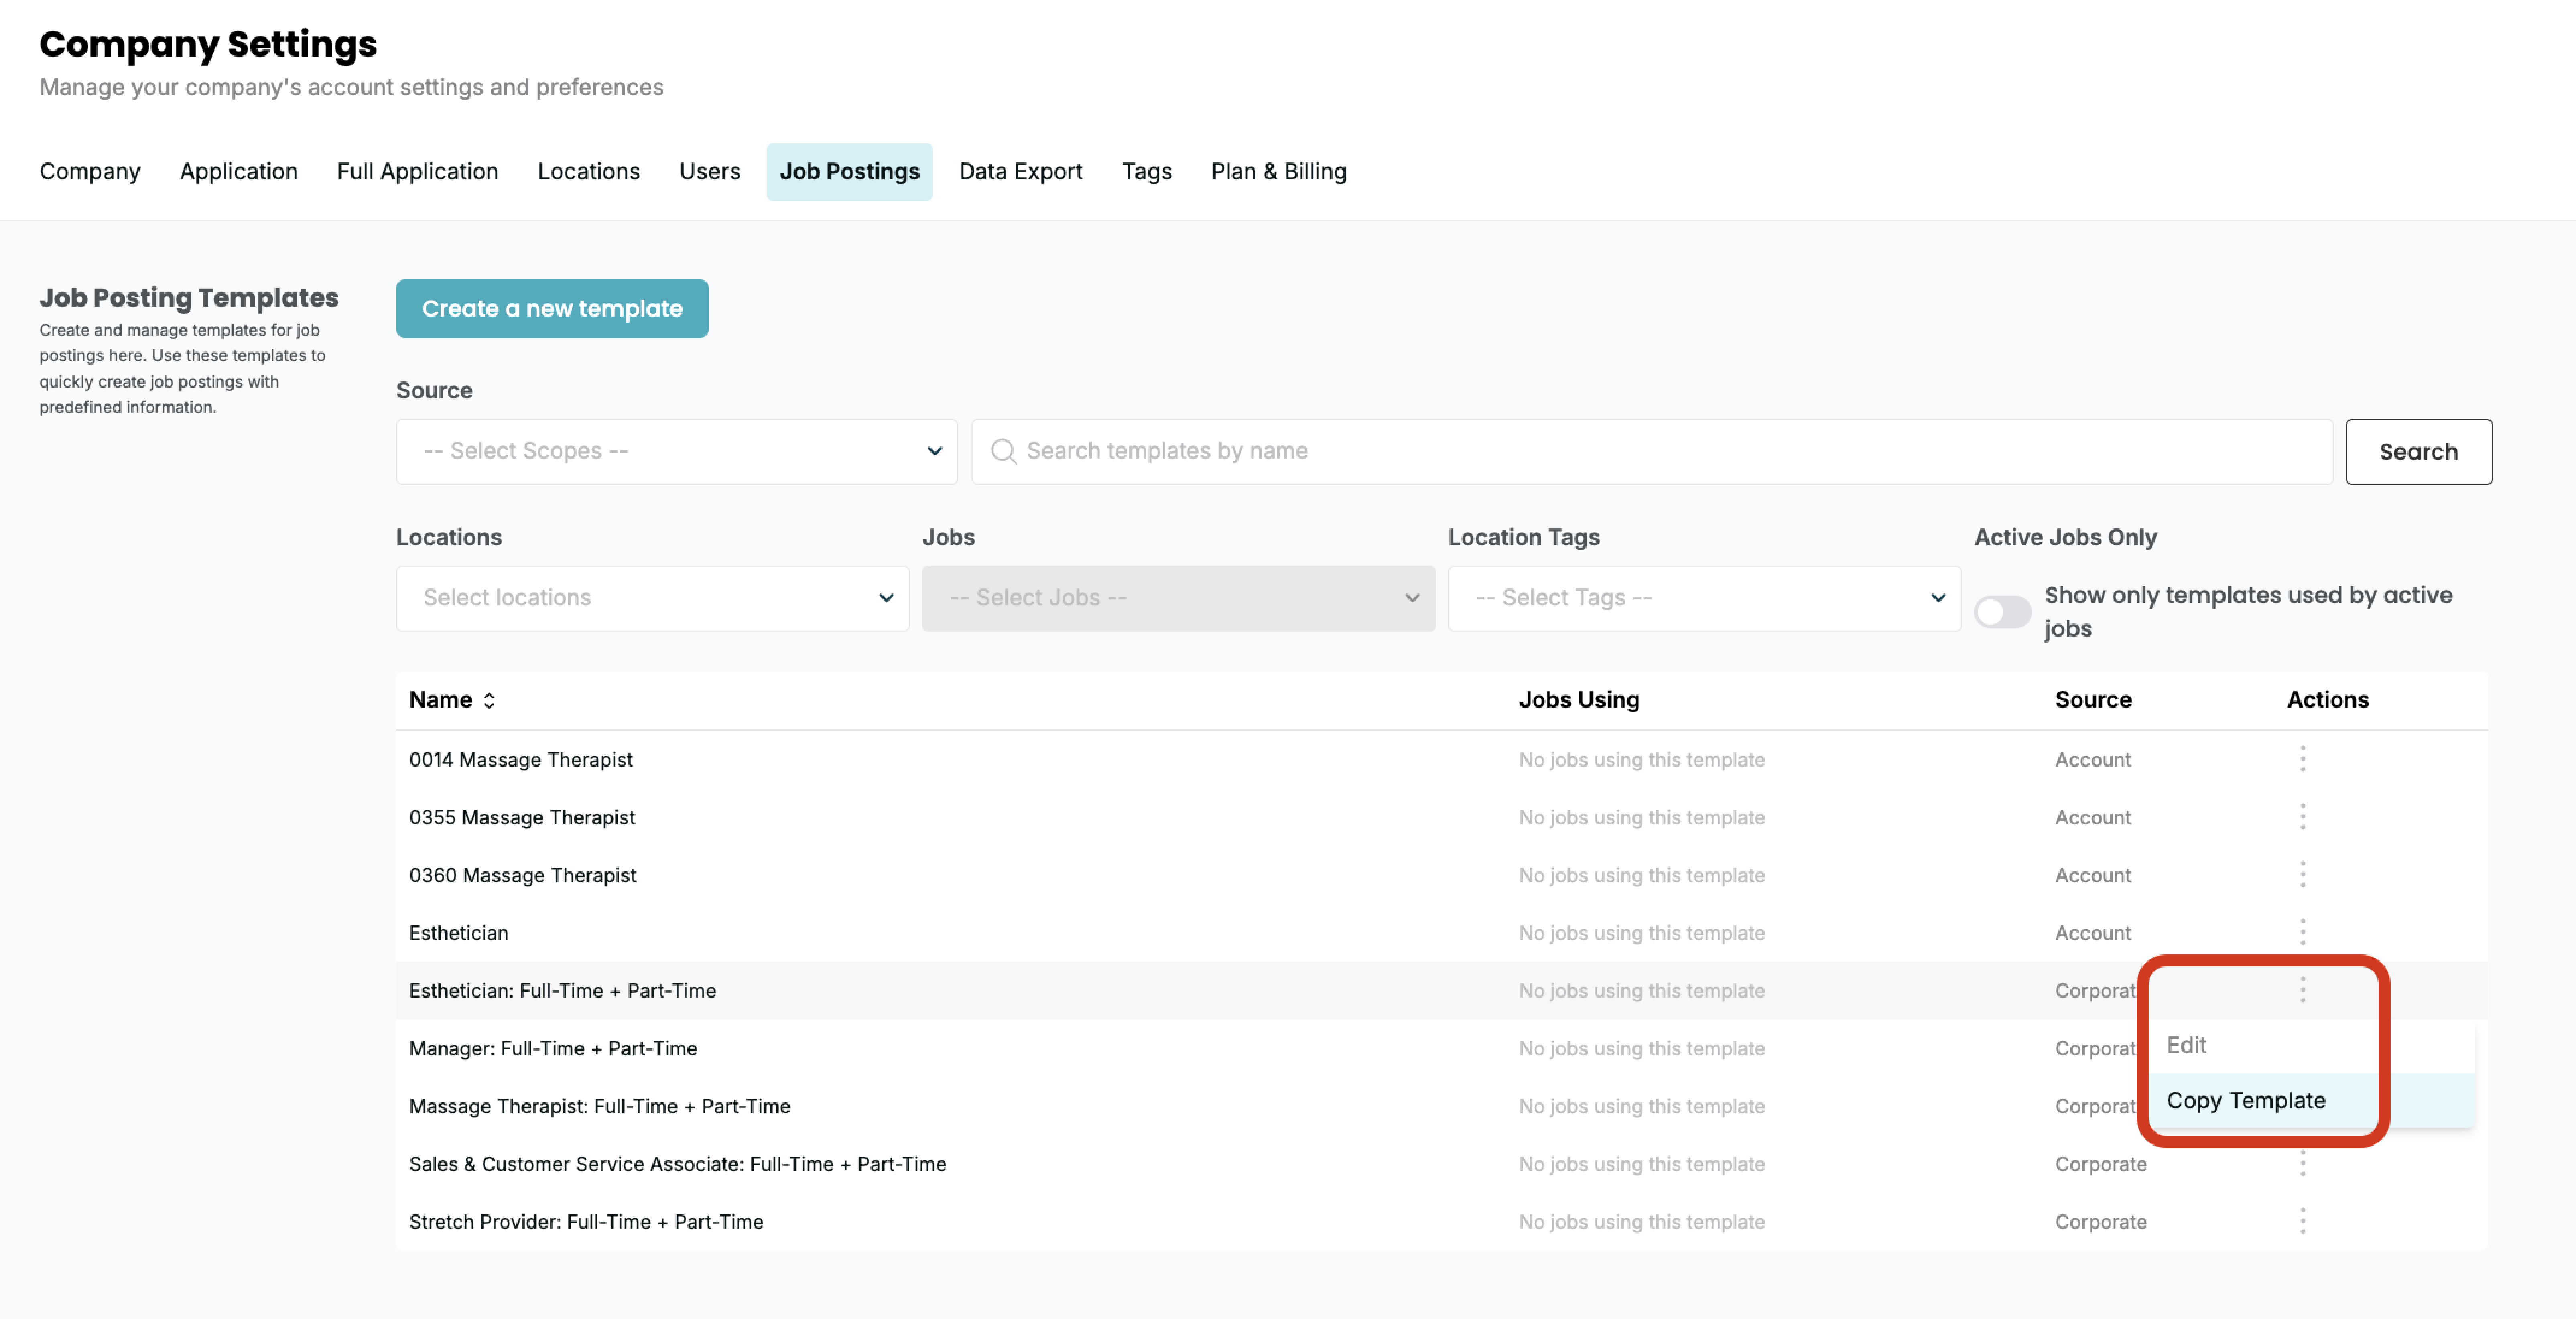Viewport: 2576px width, 1319px height.
Task: Choose Edit from the actions menu
Action: click(2187, 1045)
